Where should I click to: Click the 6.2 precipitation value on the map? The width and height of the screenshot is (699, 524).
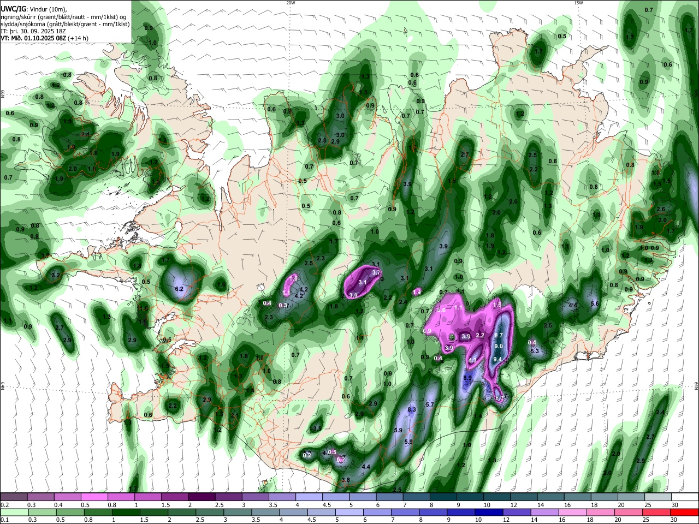pyautogui.click(x=179, y=289)
